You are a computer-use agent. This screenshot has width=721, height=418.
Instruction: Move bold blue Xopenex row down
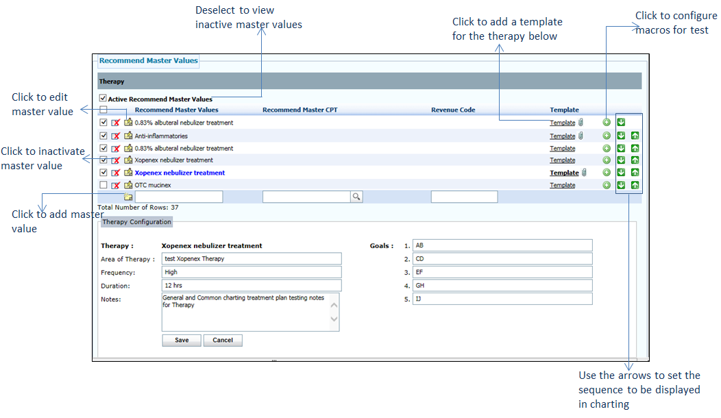pos(621,173)
